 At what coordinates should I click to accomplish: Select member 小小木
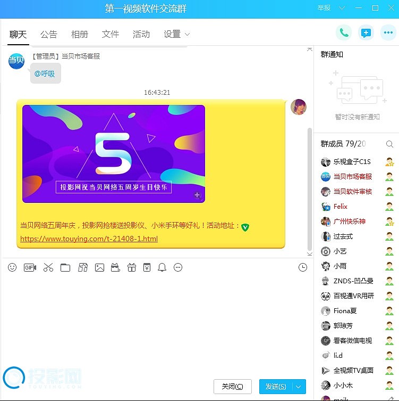point(357,385)
